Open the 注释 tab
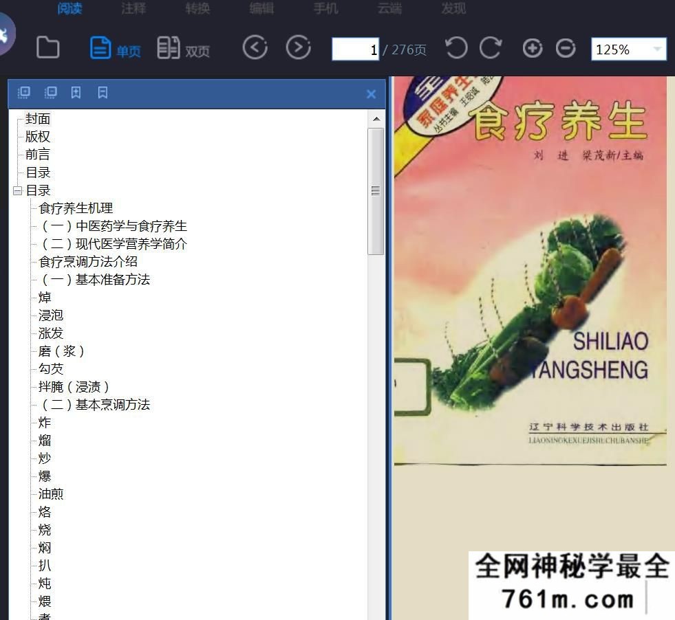This screenshot has height=620, width=675. [x=133, y=8]
